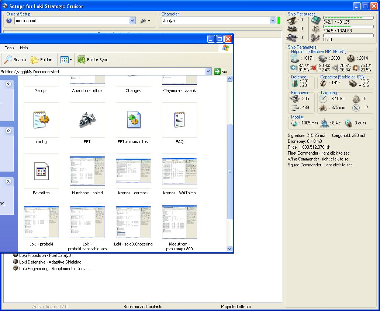This screenshot has width=380, height=311.
Task: Click the drone bandwidth icon in Ship Resources
Action: pos(316,38)
